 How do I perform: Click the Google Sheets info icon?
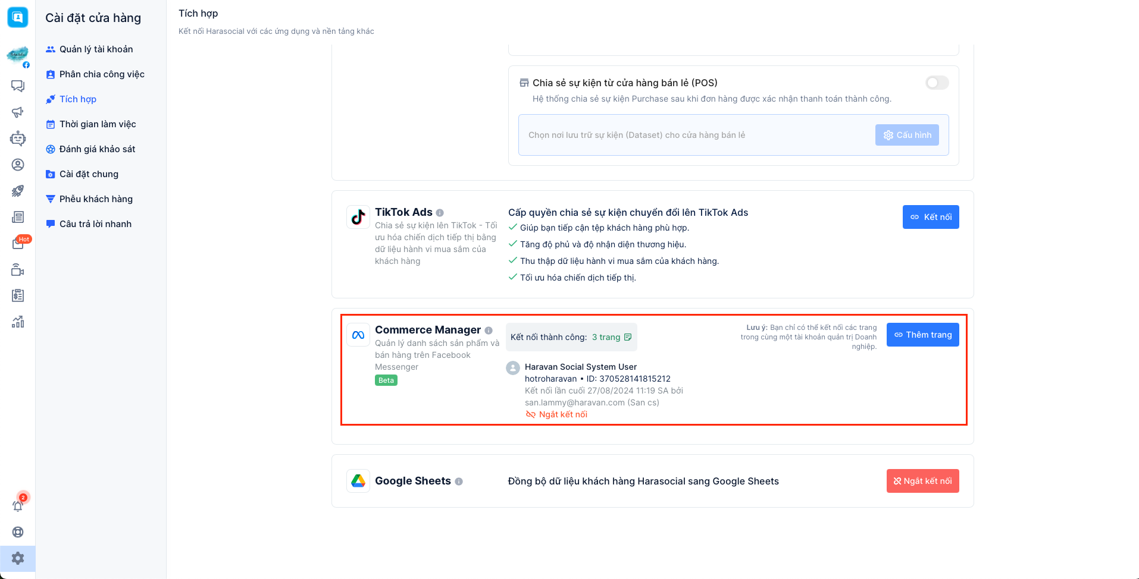tap(459, 482)
